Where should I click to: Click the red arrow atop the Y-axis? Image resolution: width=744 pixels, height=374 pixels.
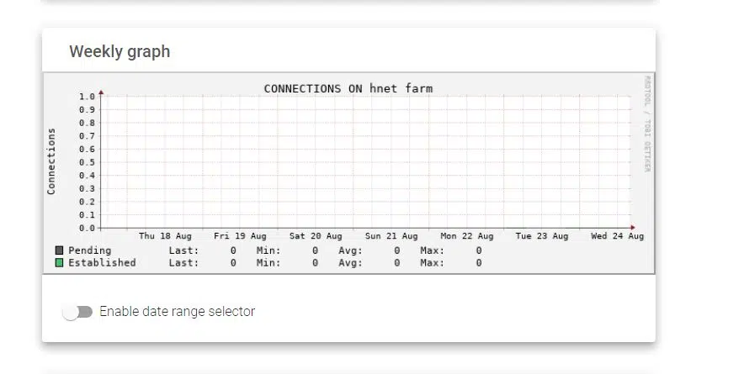point(101,92)
